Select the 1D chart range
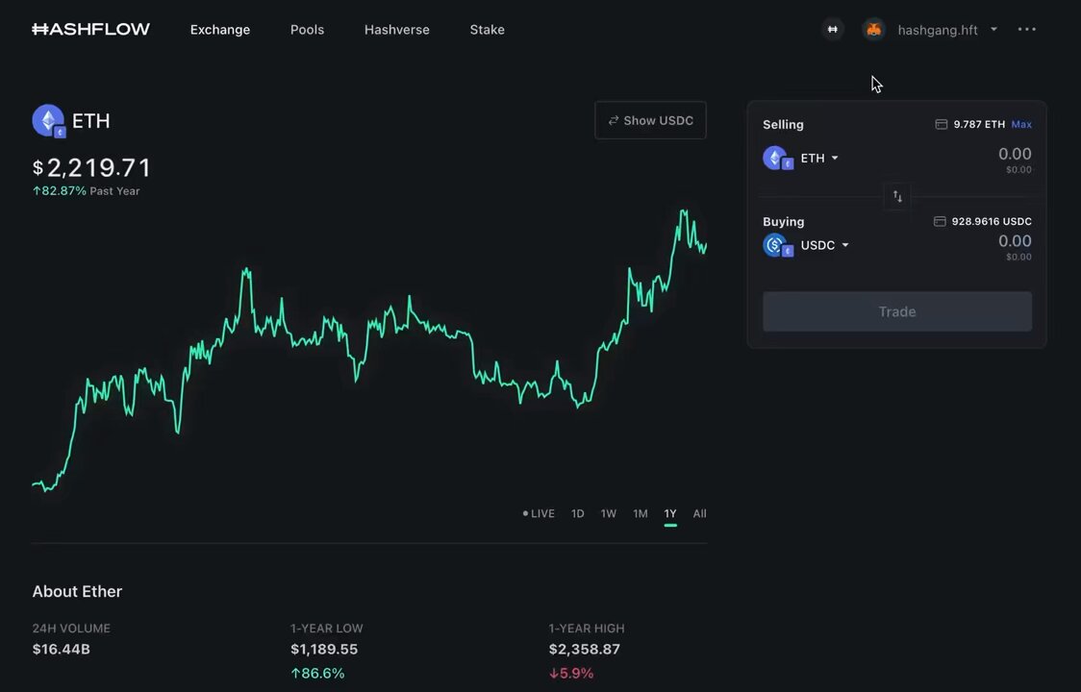Screen dimensions: 1081x692 click(578, 513)
